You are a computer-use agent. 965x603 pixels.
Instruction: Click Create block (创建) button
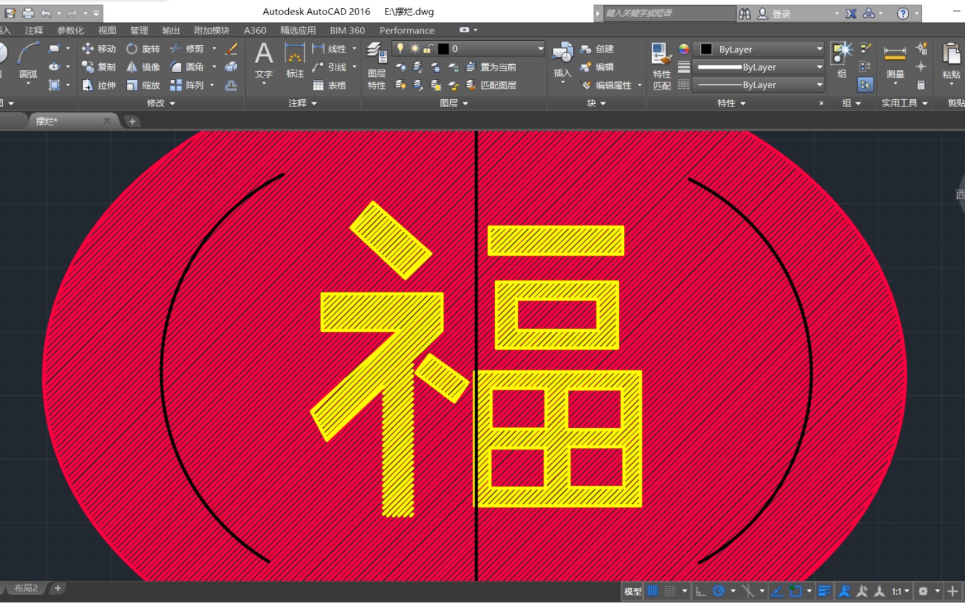pos(598,49)
